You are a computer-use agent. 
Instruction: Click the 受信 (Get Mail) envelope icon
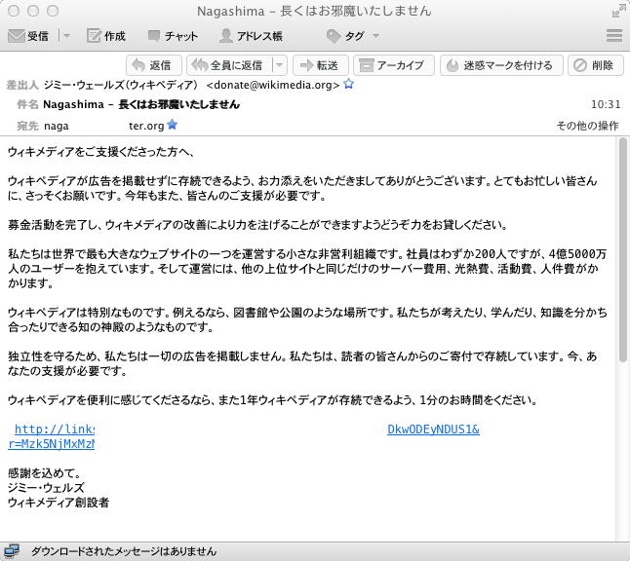[x=17, y=36]
